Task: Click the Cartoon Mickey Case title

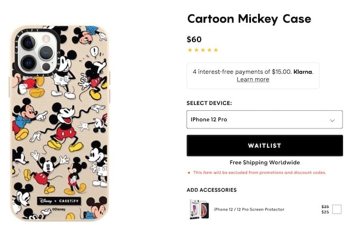Action: tap(249, 19)
